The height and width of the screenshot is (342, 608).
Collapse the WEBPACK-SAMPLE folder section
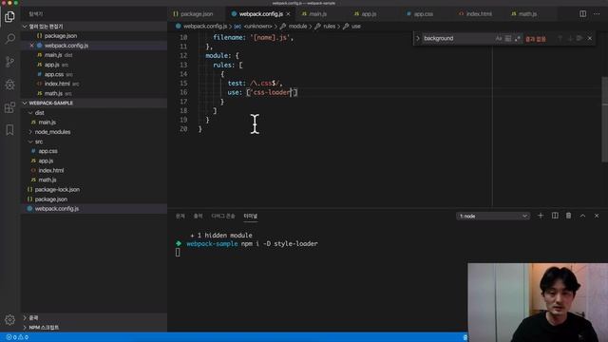coord(25,104)
